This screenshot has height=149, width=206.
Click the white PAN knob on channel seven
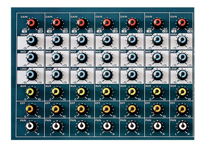pyautogui.click(x=182, y=126)
